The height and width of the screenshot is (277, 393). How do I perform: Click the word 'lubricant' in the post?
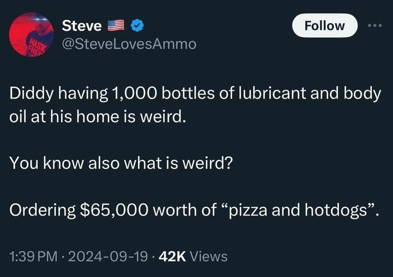272,93
